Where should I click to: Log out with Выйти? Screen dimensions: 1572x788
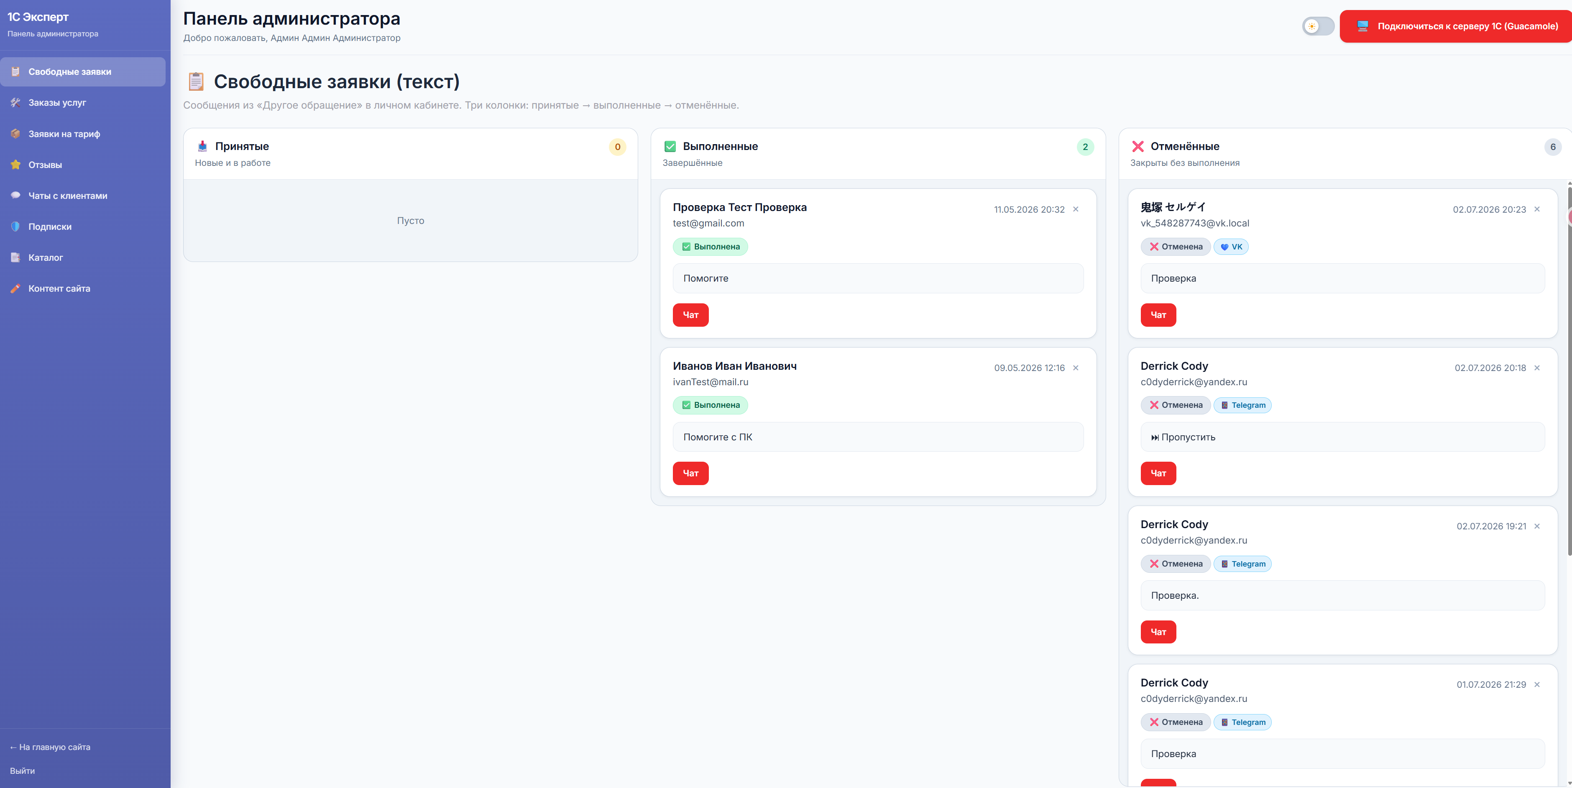click(22, 771)
